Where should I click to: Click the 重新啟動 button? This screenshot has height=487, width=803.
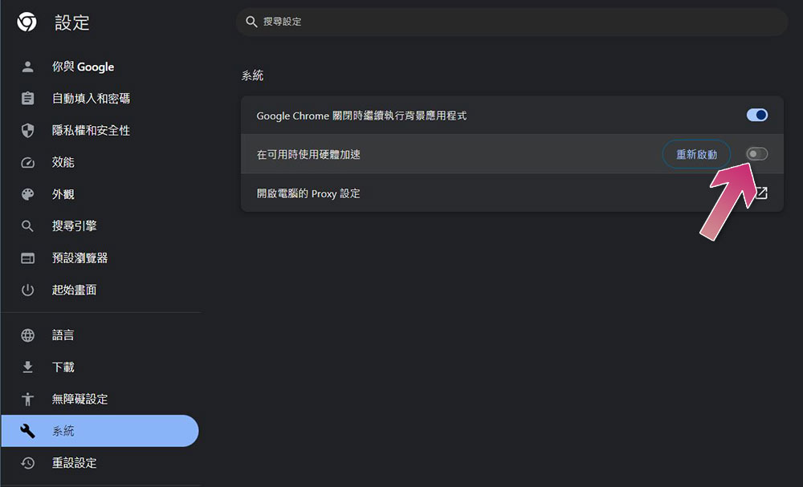tap(696, 154)
